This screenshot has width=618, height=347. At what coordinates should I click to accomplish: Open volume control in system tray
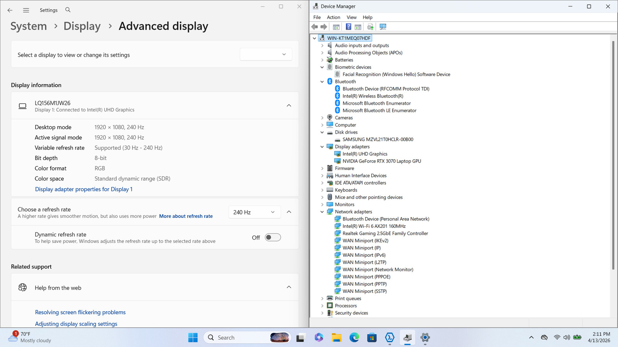pos(567,337)
